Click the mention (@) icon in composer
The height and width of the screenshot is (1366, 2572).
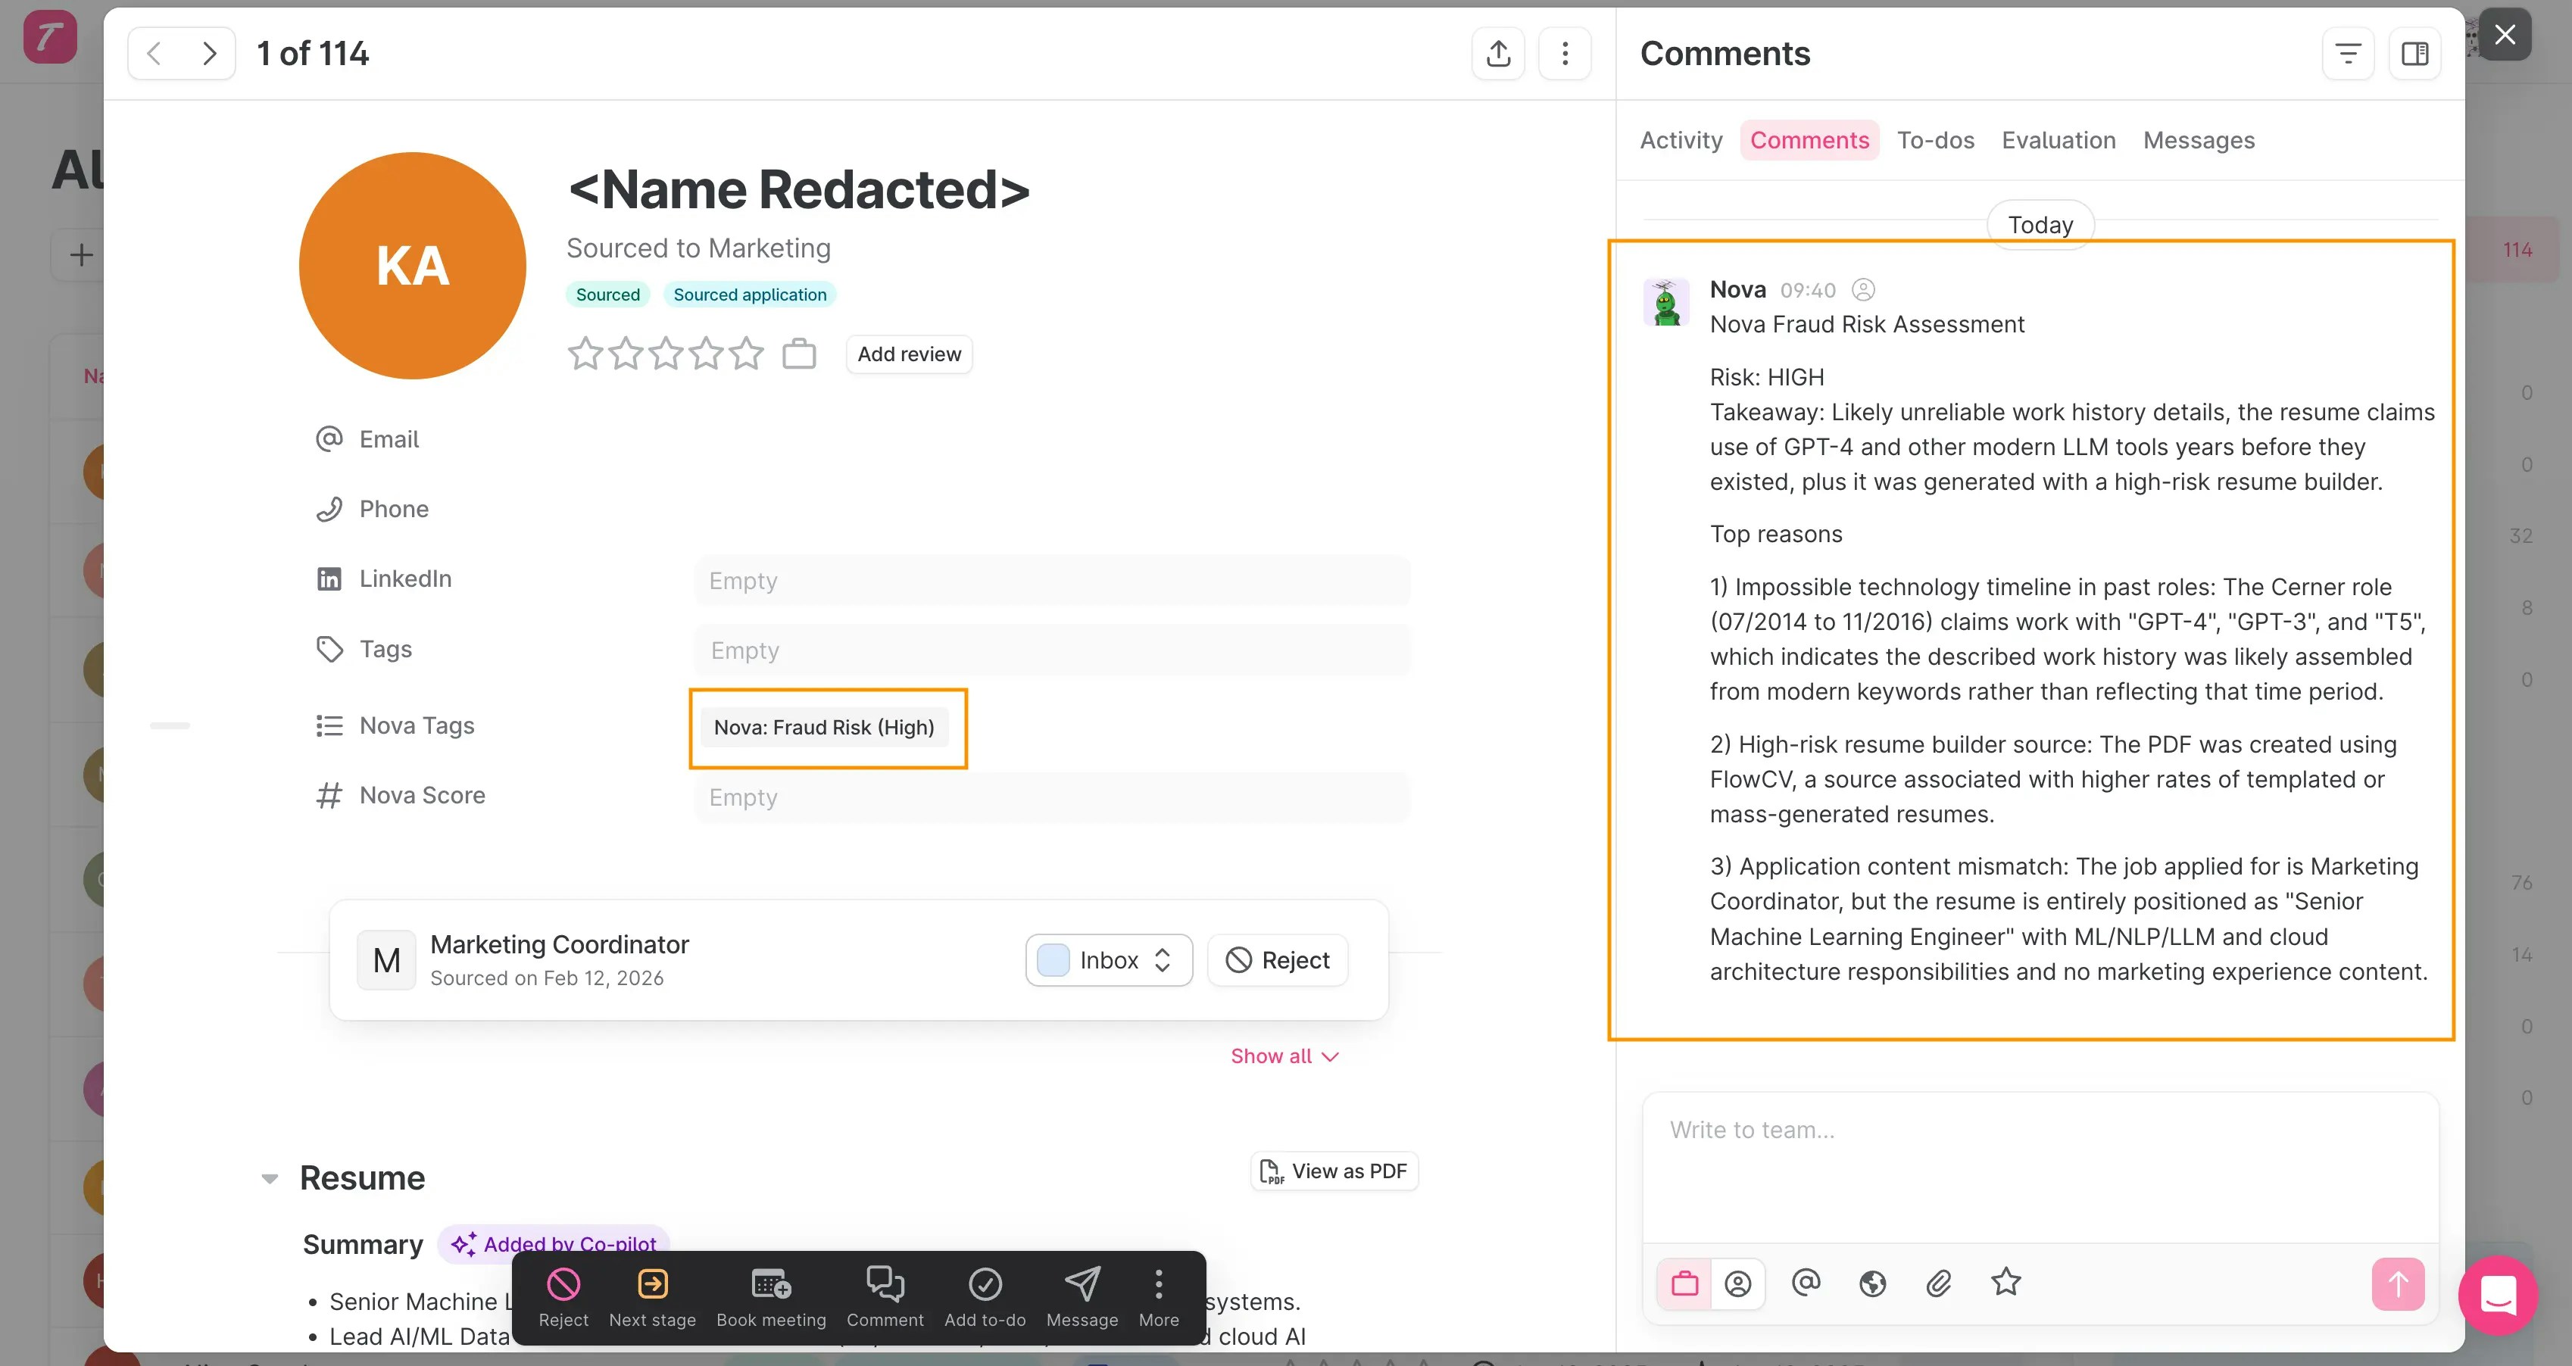(1806, 1283)
